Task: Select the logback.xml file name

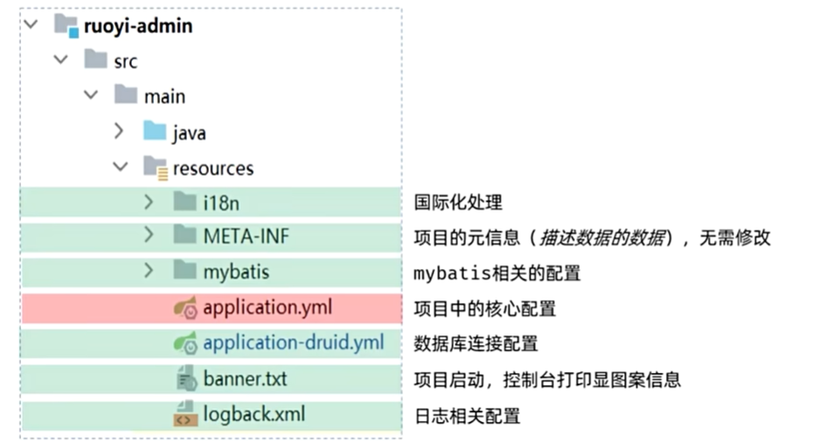Action: point(253,414)
